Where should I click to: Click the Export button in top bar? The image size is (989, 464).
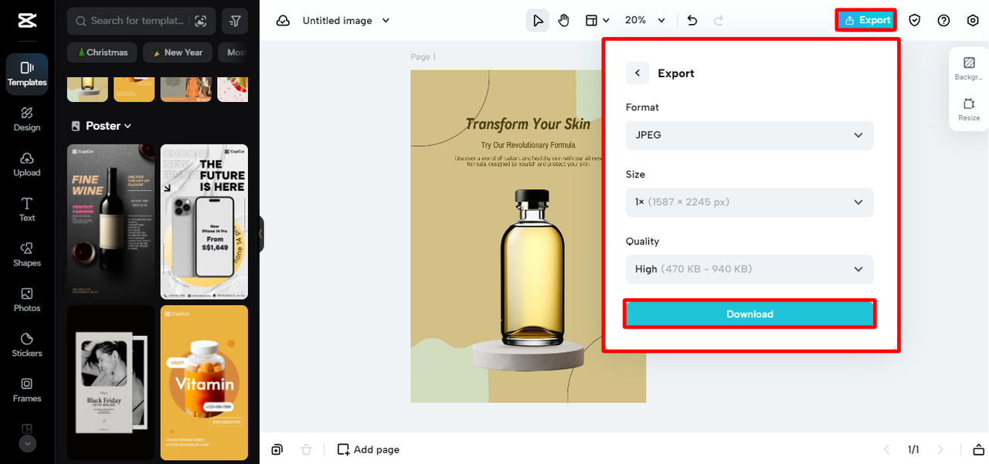866,20
